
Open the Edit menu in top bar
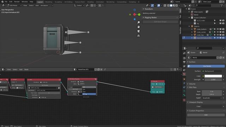[x=11, y=2]
